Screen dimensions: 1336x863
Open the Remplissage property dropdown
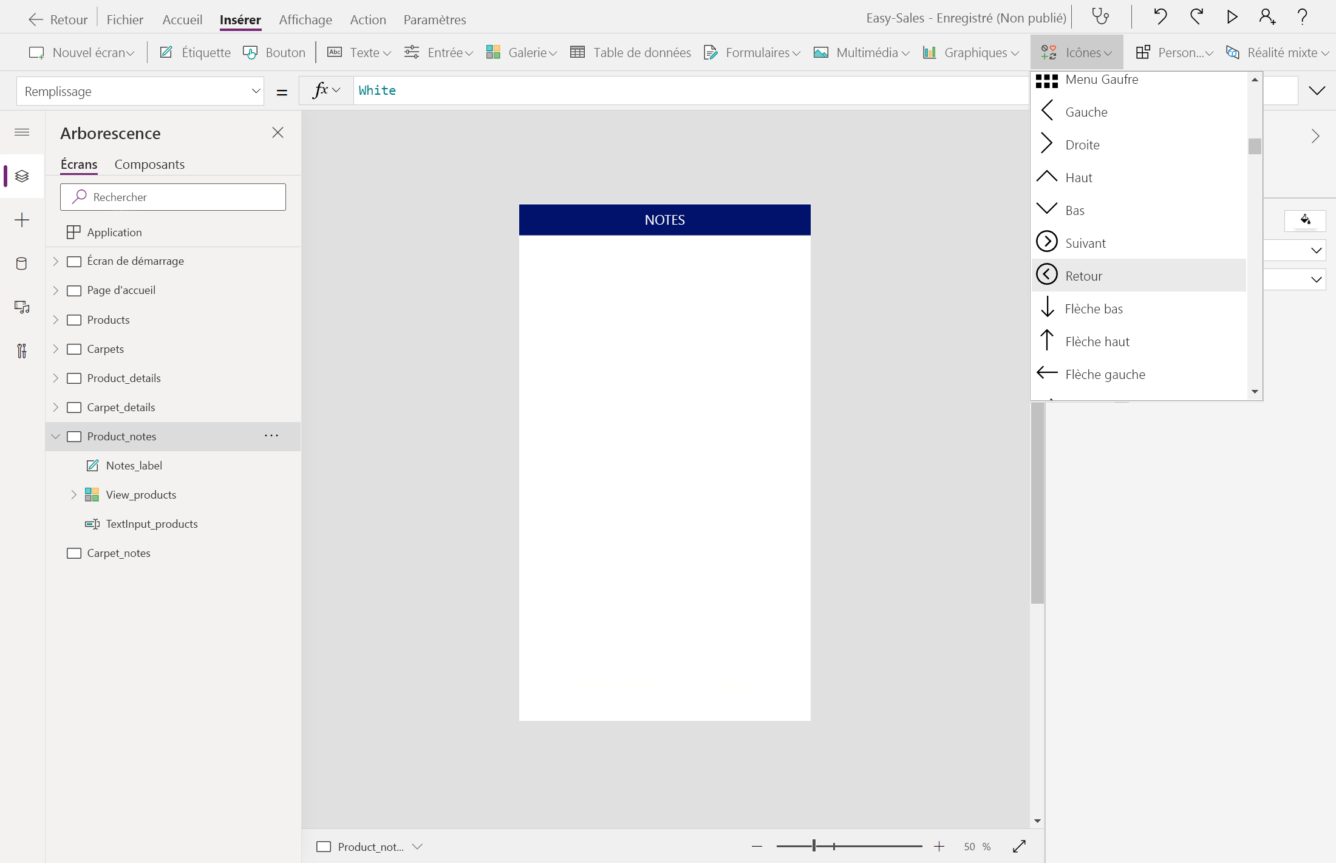140,91
